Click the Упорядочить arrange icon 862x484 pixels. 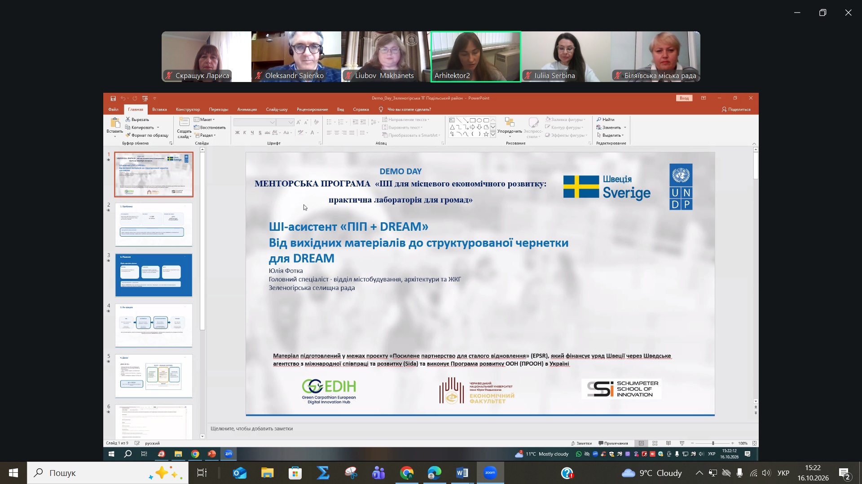click(510, 122)
